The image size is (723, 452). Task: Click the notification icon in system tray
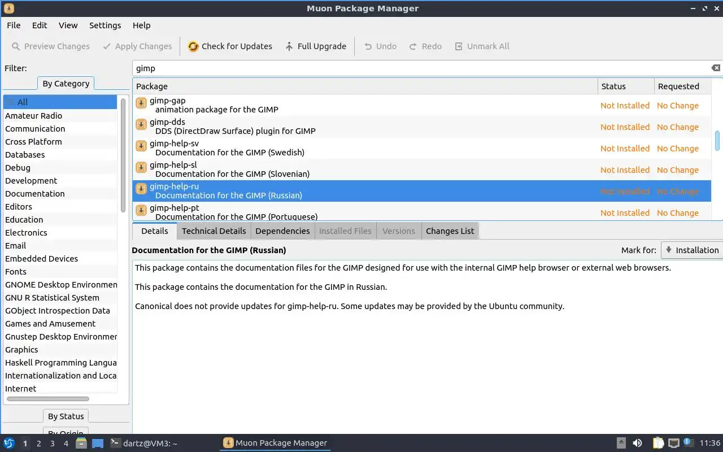[688, 442]
